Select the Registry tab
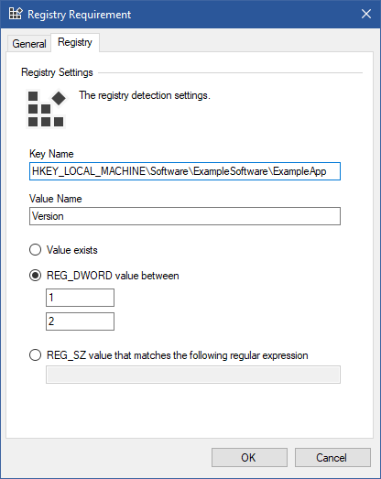Screen dimensions: 381x479 [x=75, y=42]
